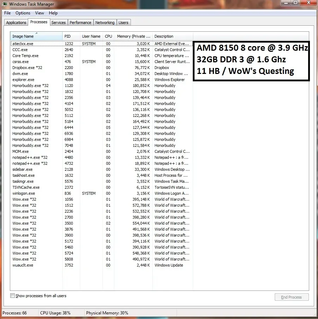The width and height of the screenshot is (318, 319).
Task: Show the Users tab
Action: (x=123, y=23)
